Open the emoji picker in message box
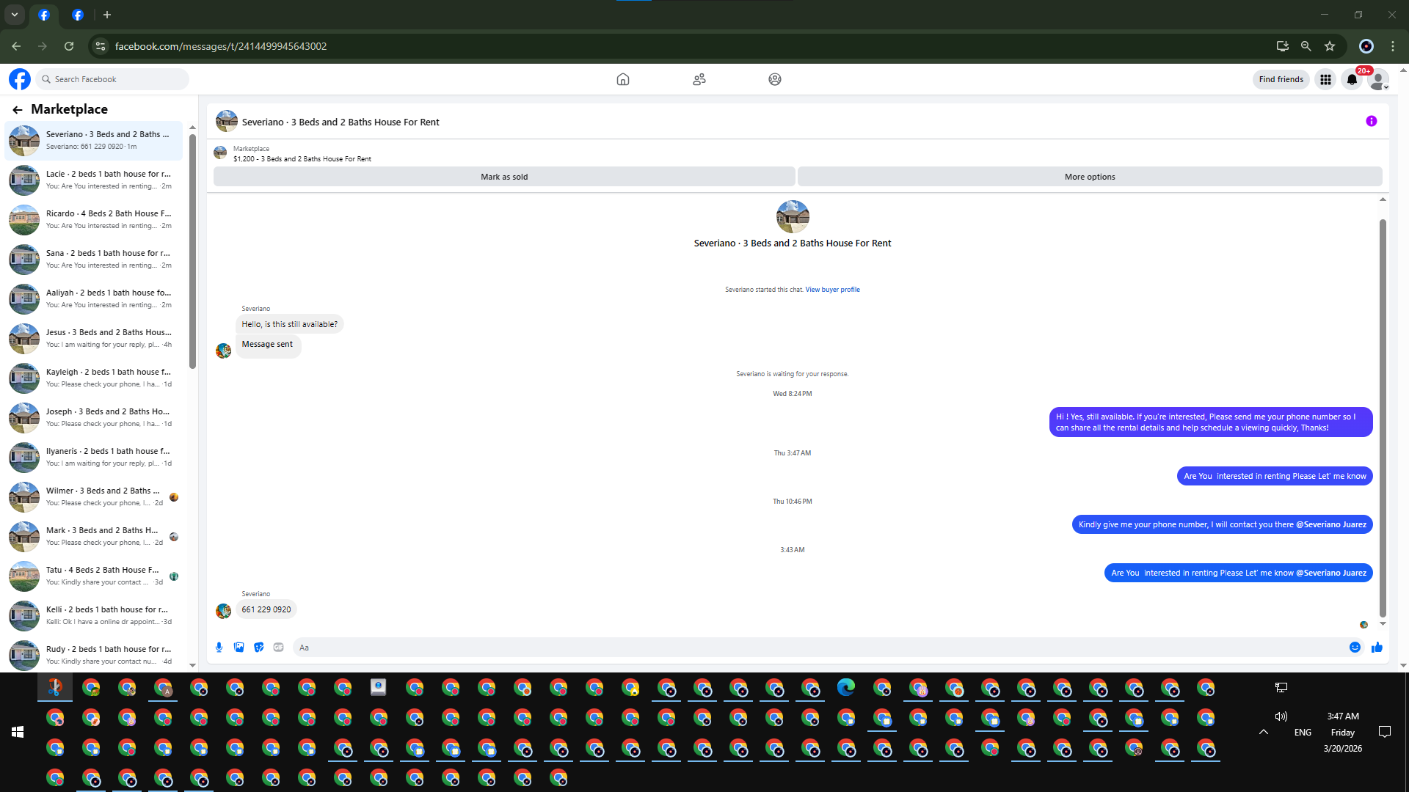 [x=1355, y=647]
